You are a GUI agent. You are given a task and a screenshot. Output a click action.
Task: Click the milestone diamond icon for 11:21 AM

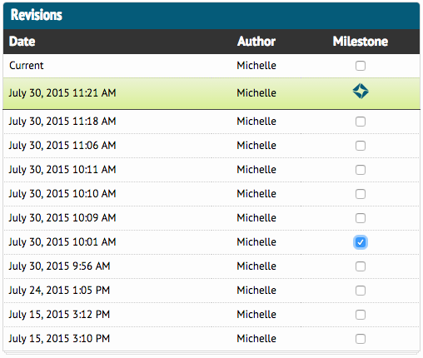361,91
